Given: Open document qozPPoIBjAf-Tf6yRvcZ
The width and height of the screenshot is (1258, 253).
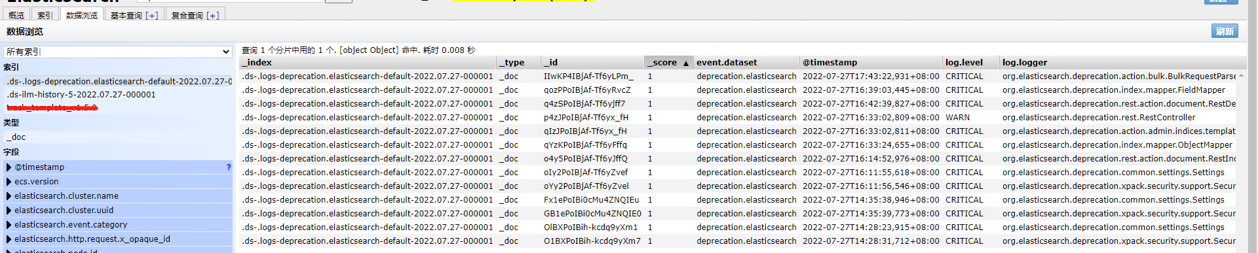Looking at the screenshot, I should click(x=587, y=90).
